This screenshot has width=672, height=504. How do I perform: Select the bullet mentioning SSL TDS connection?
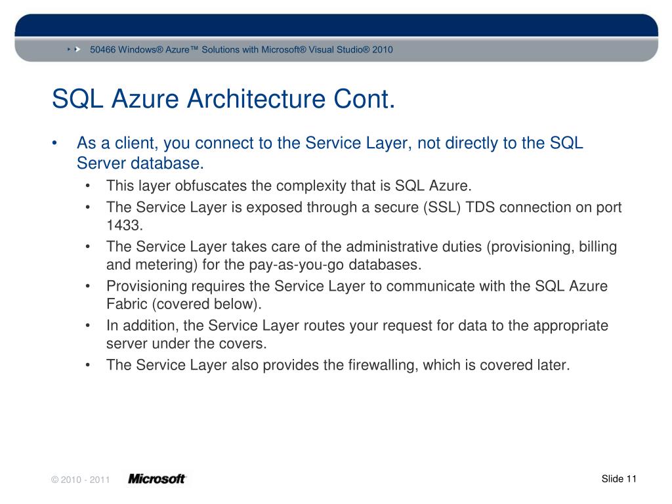364,216
